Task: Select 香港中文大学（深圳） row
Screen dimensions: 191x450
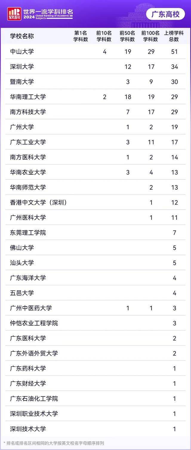Action: click(38, 203)
